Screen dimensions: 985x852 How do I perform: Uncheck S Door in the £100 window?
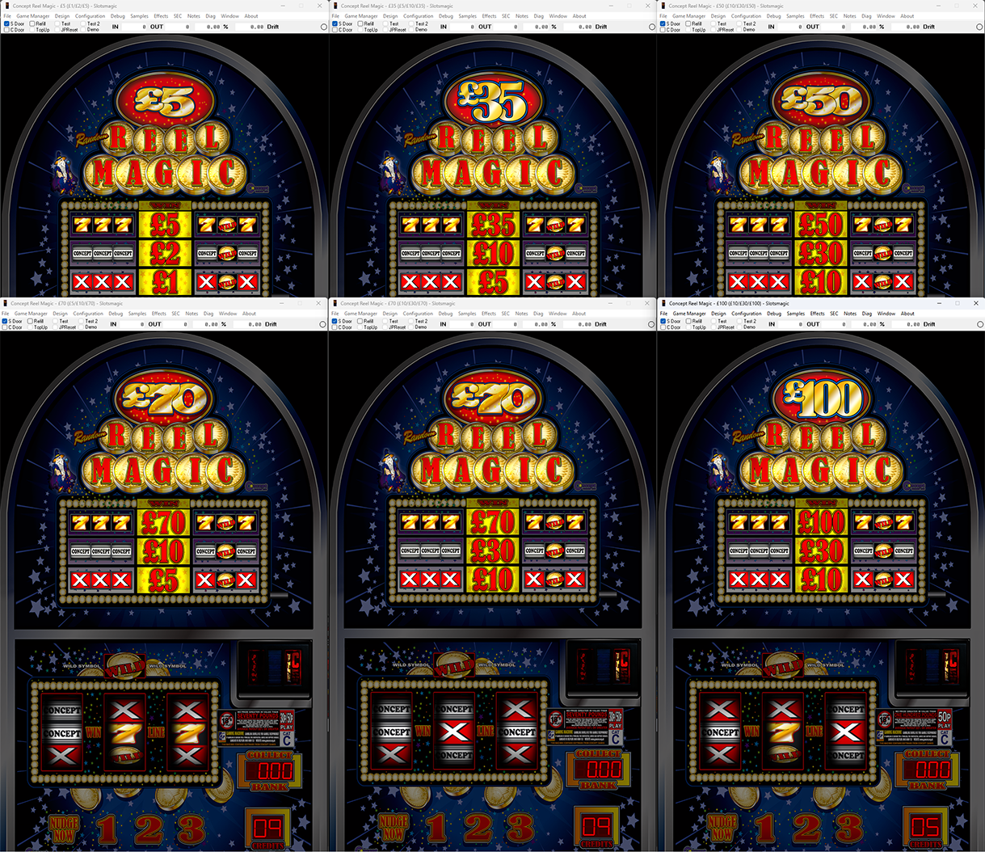pyautogui.click(x=664, y=321)
